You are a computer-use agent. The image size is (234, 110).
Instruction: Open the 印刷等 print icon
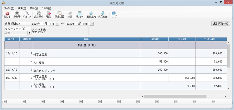[x=17, y=15]
